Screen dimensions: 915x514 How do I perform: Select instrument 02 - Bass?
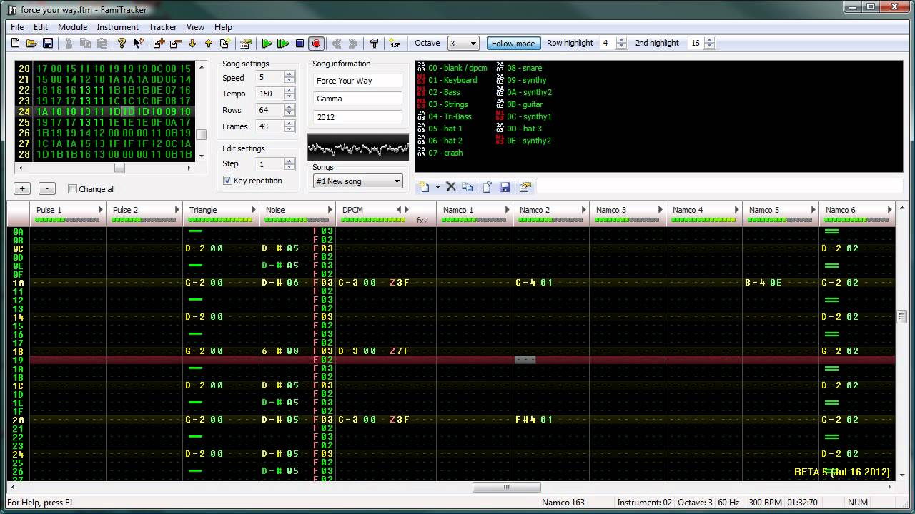[439, 92]
